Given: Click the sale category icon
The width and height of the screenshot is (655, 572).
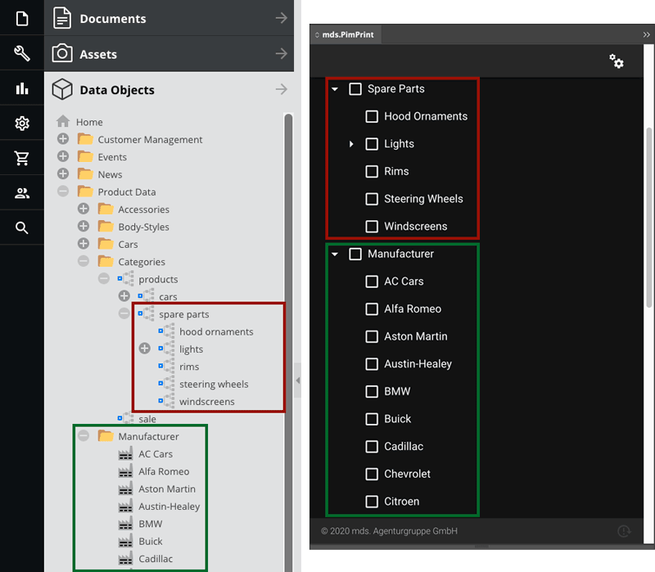Looking at the screenshot, I should click(125, 418).
